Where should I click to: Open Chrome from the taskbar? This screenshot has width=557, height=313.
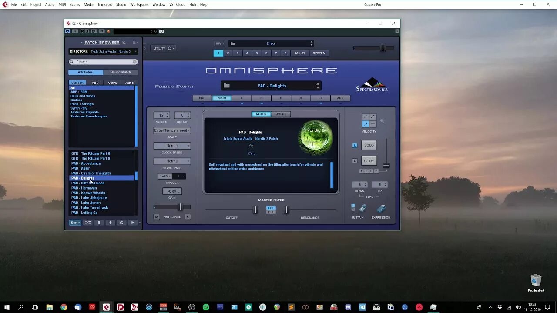(64, 307)
